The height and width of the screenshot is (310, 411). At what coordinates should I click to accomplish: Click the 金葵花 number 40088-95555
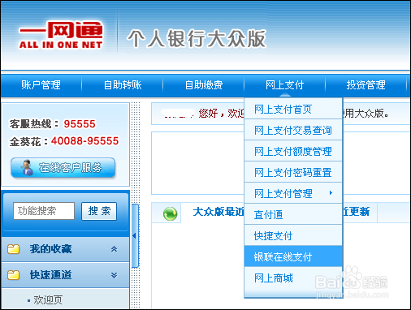click(84, 141)
